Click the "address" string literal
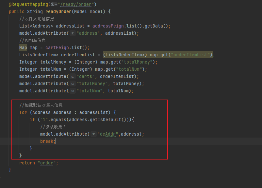 pos(88,33)
